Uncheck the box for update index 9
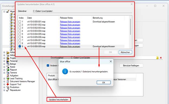169x104 pixels. (20, 46)
